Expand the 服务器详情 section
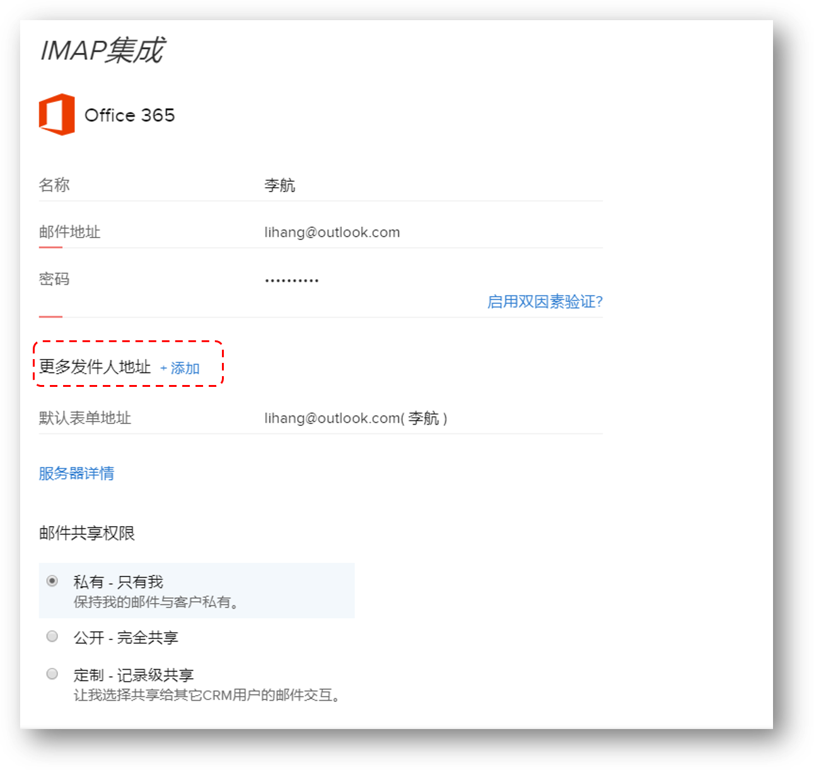 [76, 473]
